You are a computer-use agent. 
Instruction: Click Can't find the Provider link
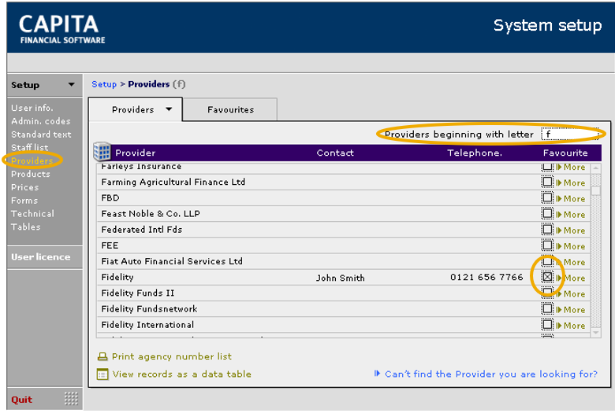click(491, 374)
